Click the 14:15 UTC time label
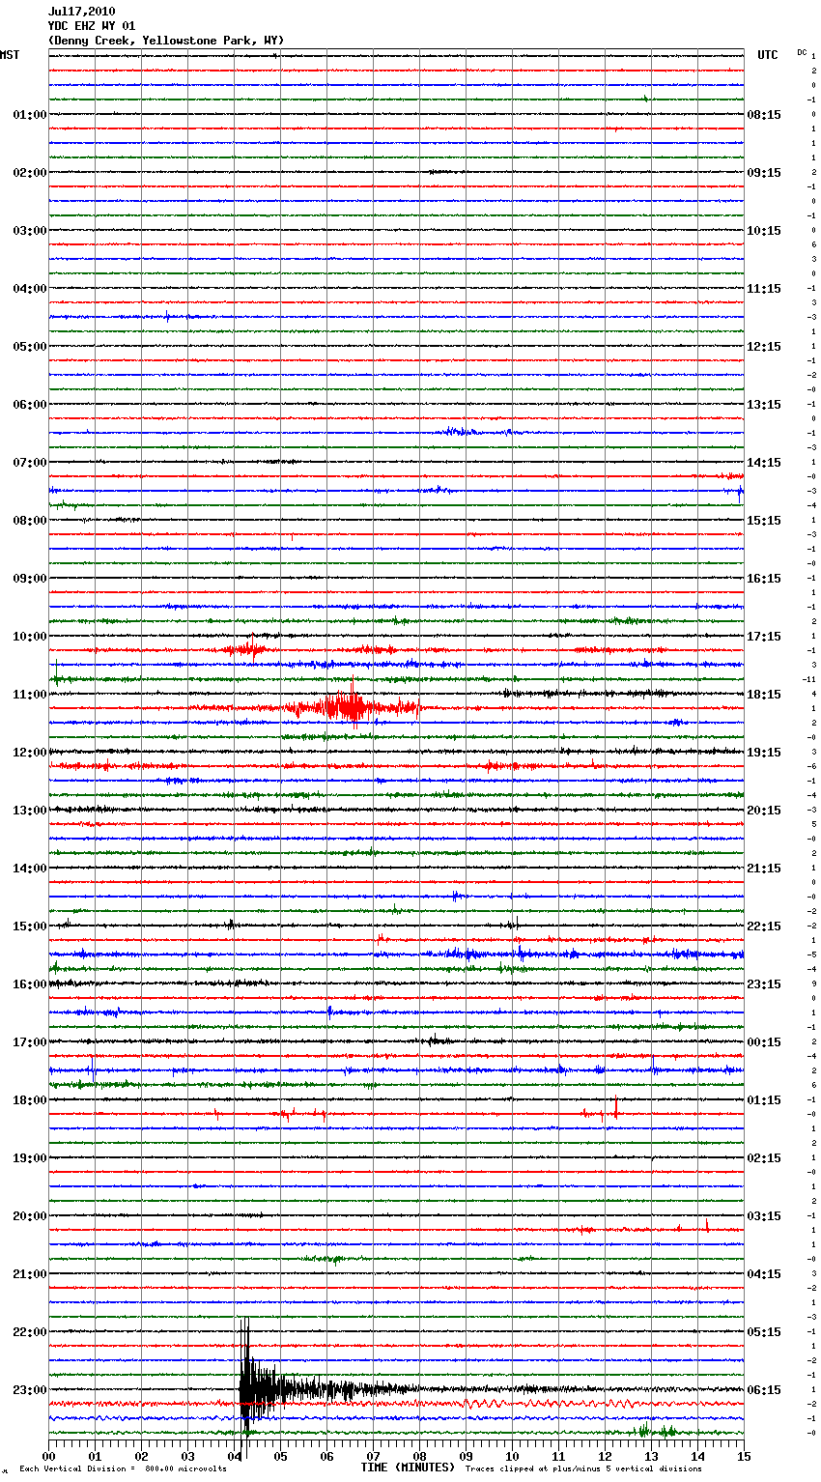This screenshot has width=821, height=1482. click(x=764, y=463)
